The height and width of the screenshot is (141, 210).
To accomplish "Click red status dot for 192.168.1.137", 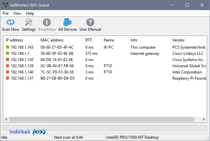I will pos(8,78).
